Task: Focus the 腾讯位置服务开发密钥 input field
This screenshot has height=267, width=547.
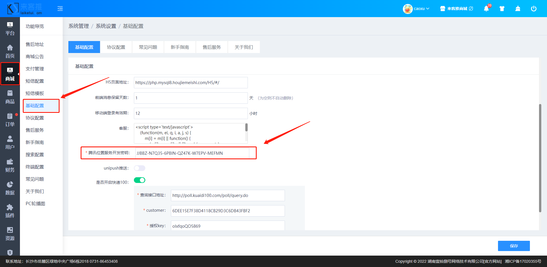Action: point(192,153)
